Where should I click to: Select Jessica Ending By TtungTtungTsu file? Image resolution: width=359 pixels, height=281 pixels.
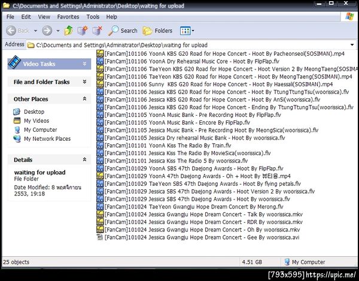coord(229,107)
